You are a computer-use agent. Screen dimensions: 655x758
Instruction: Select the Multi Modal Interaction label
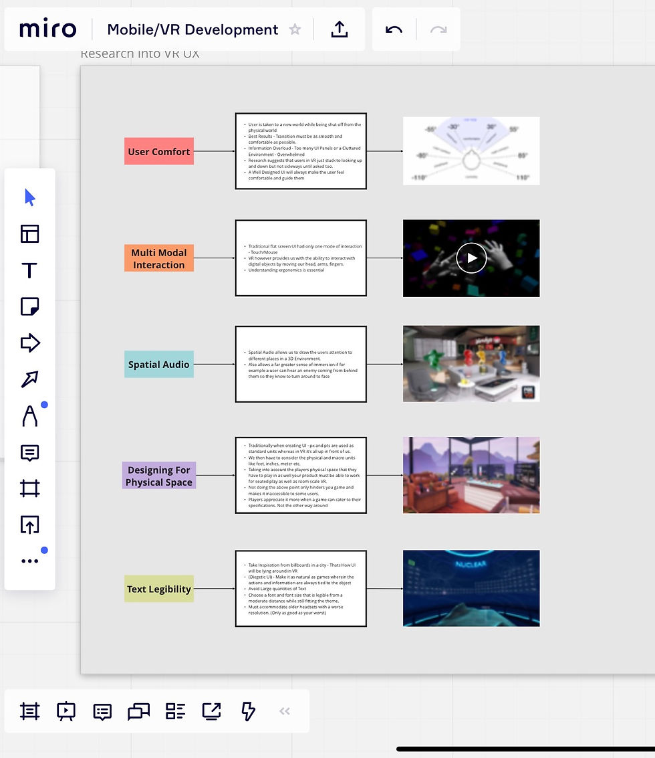[159, 258]
